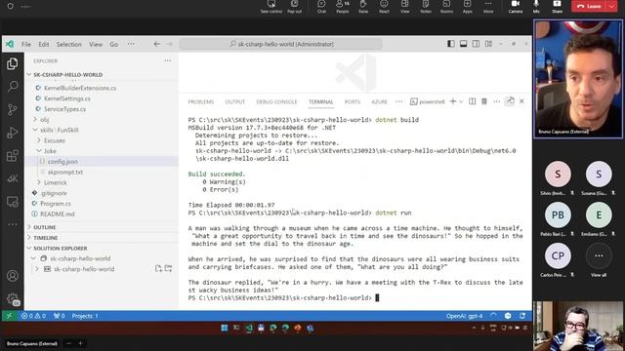Open Run and Debug view
This screenshot has width=625, height=351.
coord(13,133)
